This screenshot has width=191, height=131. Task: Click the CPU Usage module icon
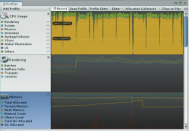pyautogui.click(x=4, y=16)
